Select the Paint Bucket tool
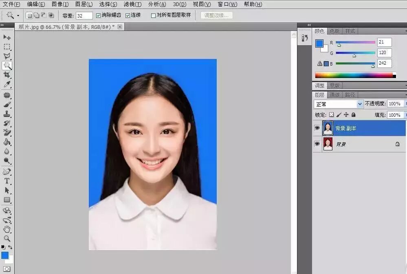 click(x=7, y=142)
